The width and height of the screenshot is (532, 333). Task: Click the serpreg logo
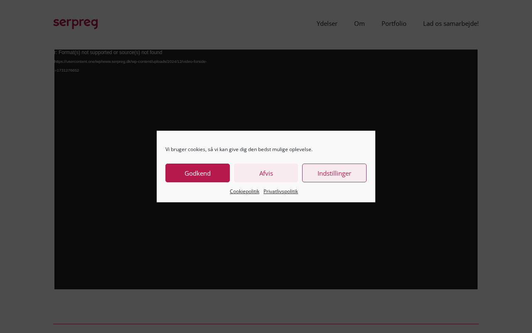76,23
